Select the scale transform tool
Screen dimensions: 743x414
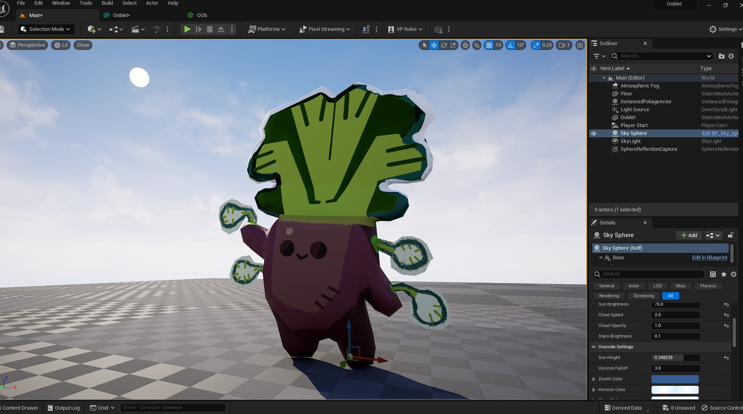[x=453, y=45]
